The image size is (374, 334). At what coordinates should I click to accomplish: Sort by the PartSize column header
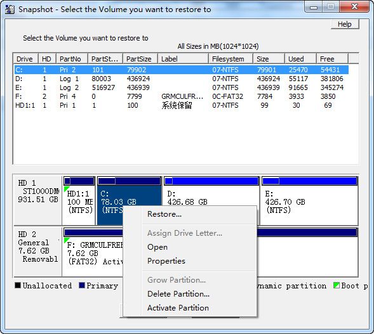click(x=140, y=59)
